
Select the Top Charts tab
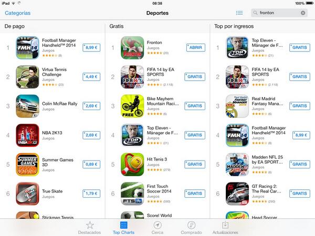[x=123, y=228]
